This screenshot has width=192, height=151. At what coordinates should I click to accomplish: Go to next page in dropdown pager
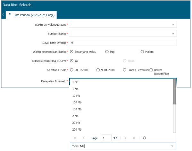(125, 138)
